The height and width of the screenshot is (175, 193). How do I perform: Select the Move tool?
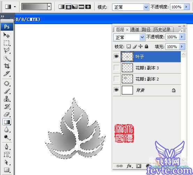(6, 35)
